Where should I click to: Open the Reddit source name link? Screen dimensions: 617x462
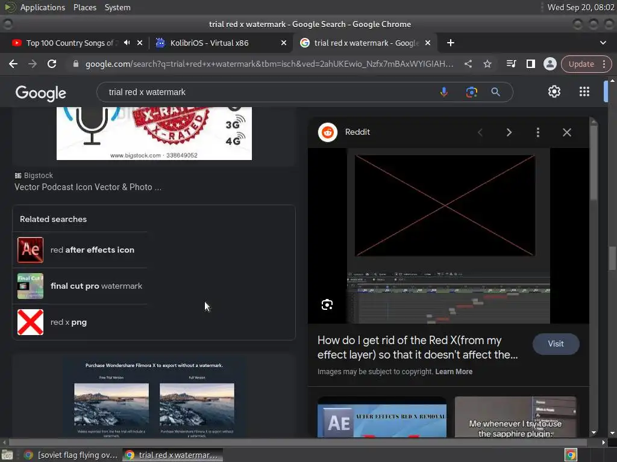tap(357, 132)
